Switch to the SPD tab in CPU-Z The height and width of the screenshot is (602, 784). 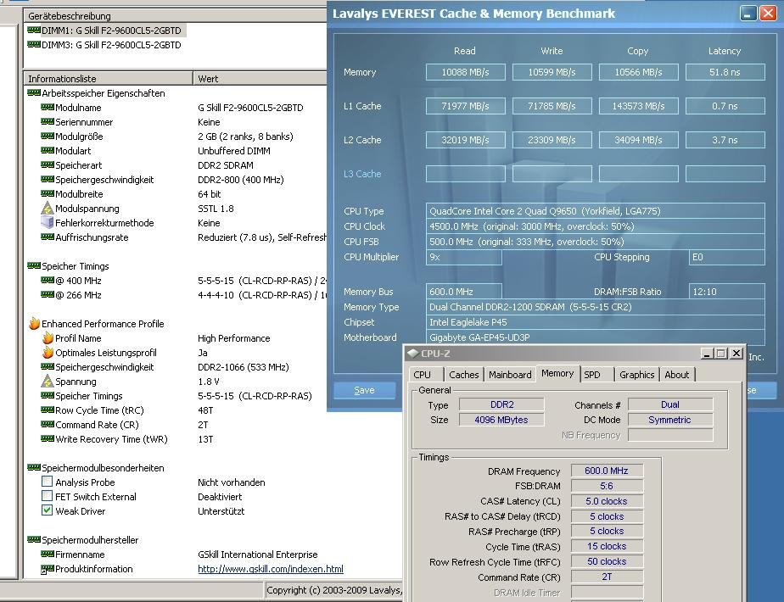point(596,375)
